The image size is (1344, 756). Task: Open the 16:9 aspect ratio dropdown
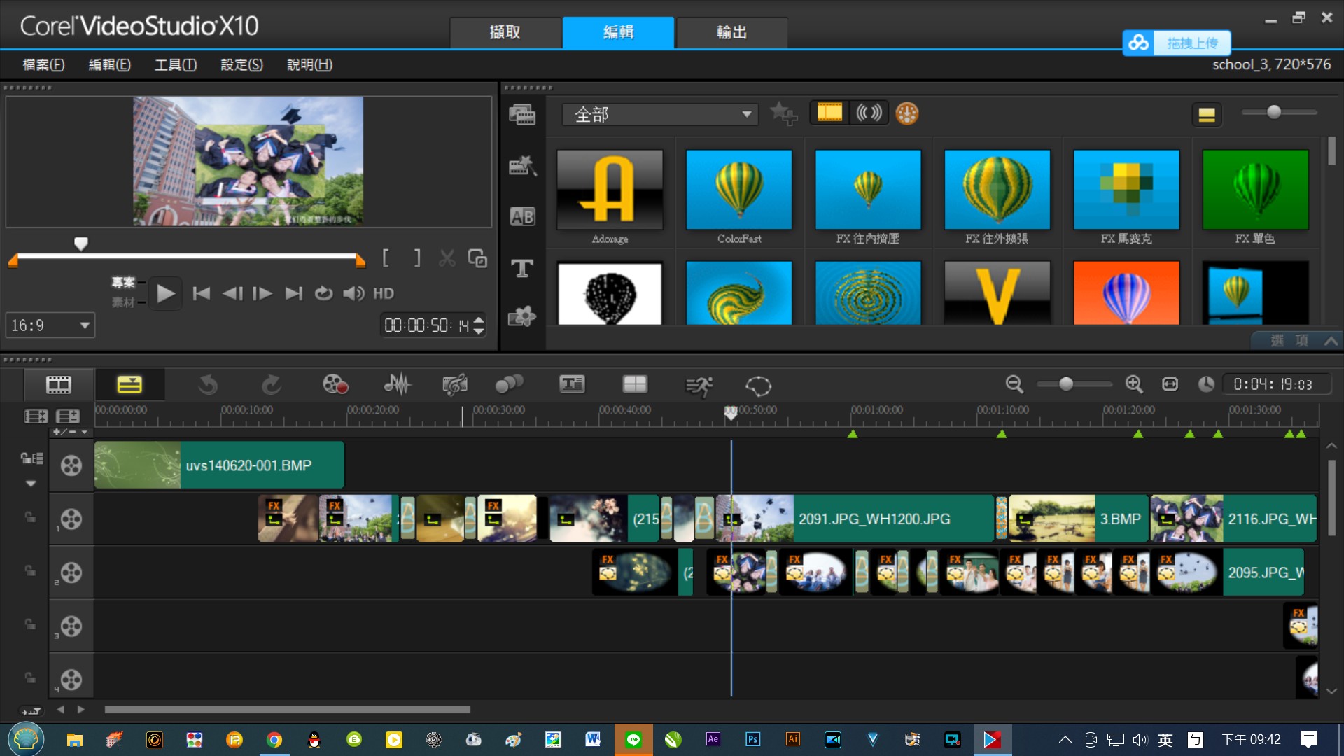50,325
